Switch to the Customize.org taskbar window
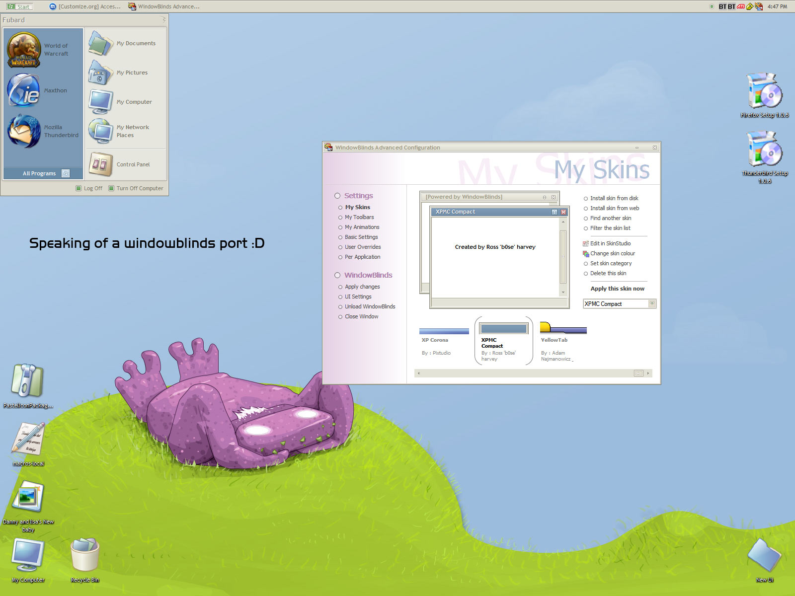Image resolution: width=795 pixels, height=596 pixels. (x=85, y=6)
